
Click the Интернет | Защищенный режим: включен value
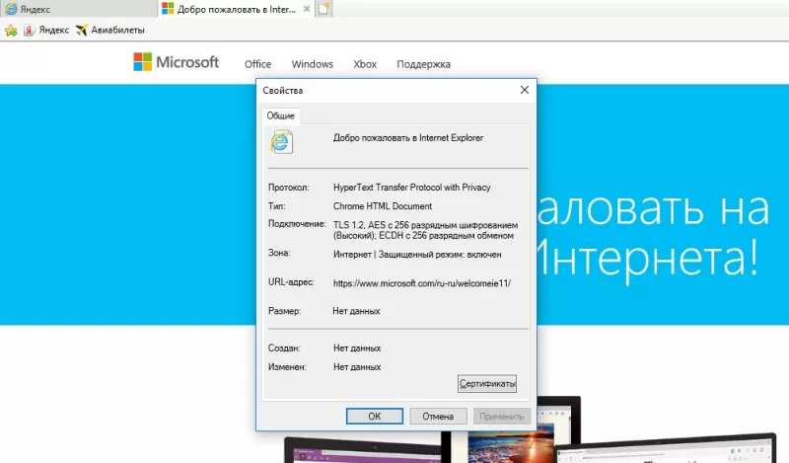417,255
